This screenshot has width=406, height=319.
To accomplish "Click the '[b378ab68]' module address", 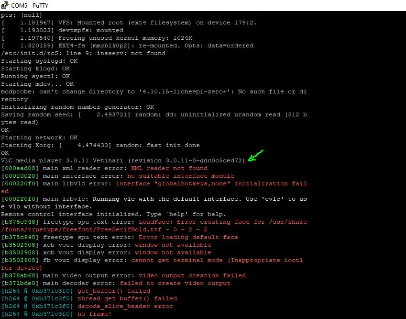I will click(x=20, y=275).
